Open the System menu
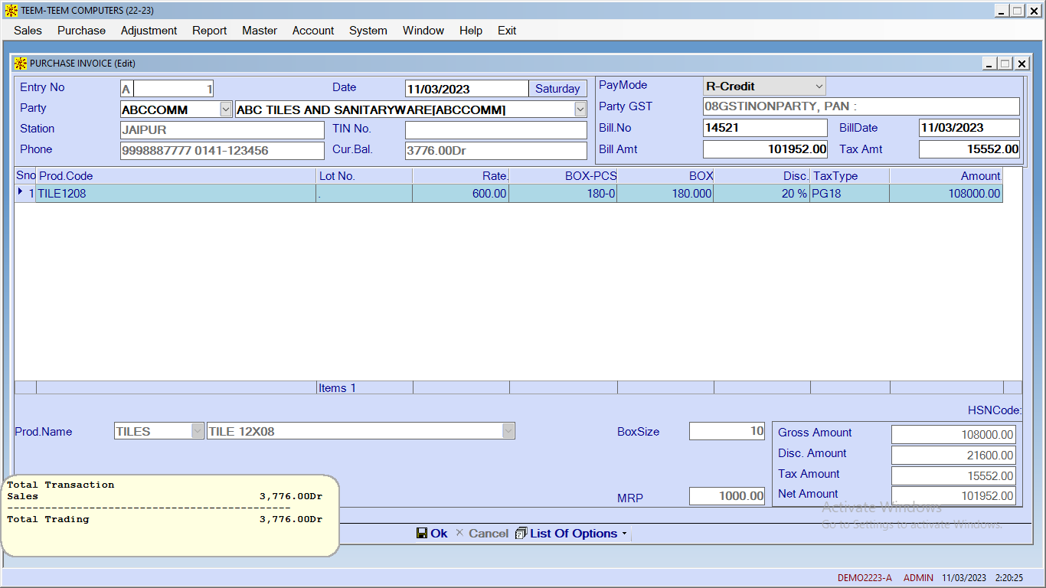 (368, 31)
